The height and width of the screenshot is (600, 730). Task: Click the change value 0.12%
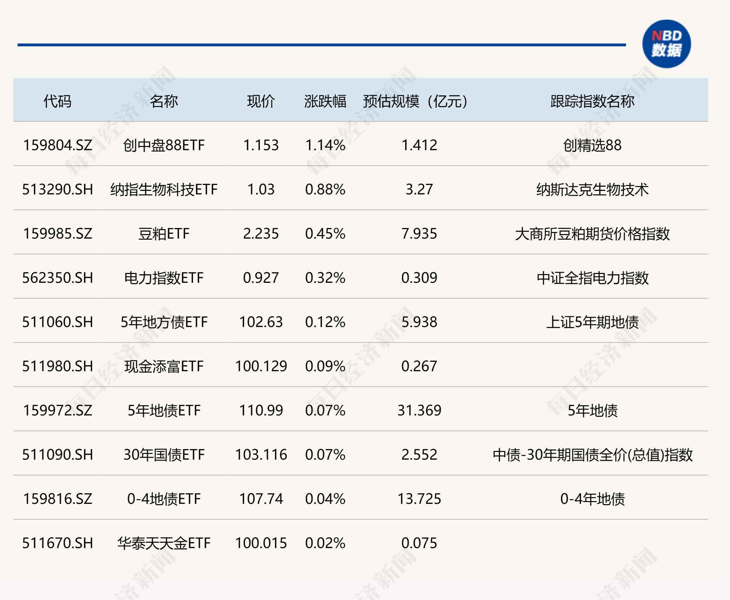(x=325, y=322)
